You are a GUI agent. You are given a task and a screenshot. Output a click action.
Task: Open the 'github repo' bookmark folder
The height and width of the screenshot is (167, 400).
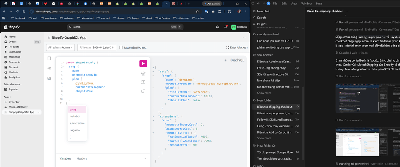pyautogui.click(x=181, y=18)
